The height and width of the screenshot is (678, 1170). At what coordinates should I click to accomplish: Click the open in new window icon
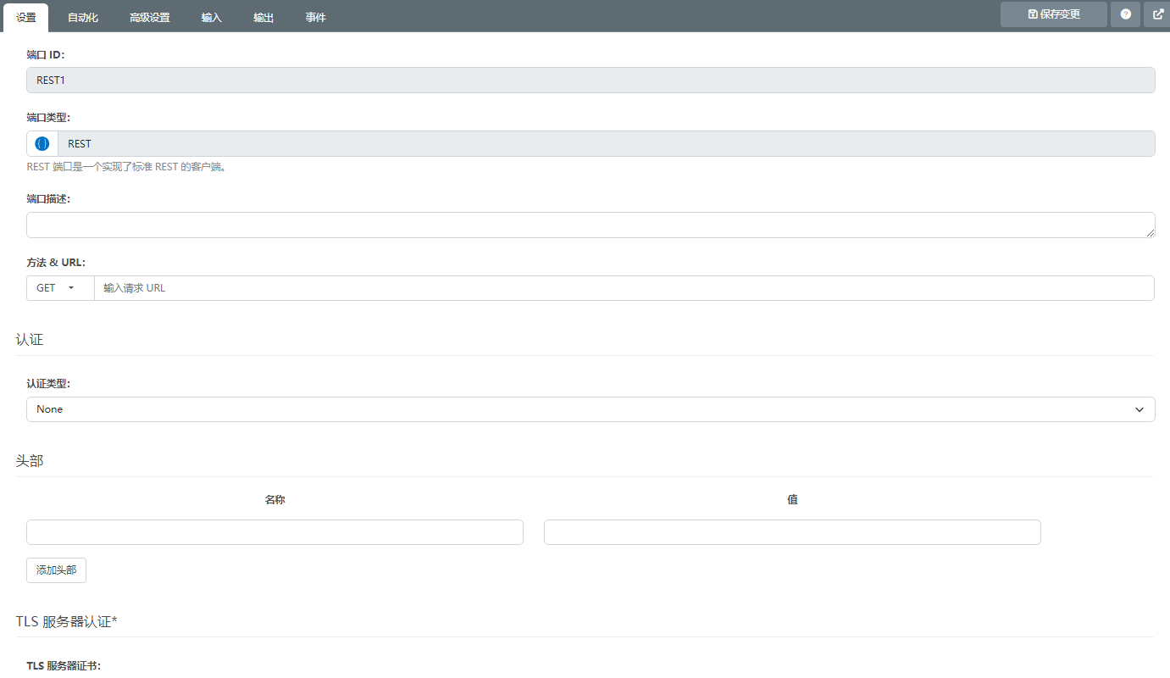click(1157, 14)
